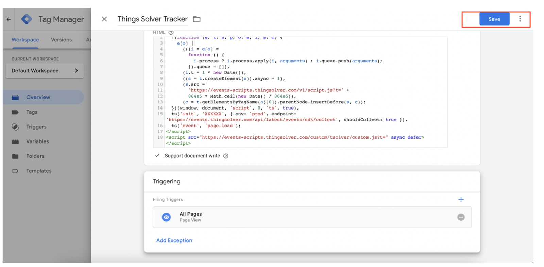Click the Triggers target icon
The height and width of the screenshot is (267, 544).
click(15, 127)
